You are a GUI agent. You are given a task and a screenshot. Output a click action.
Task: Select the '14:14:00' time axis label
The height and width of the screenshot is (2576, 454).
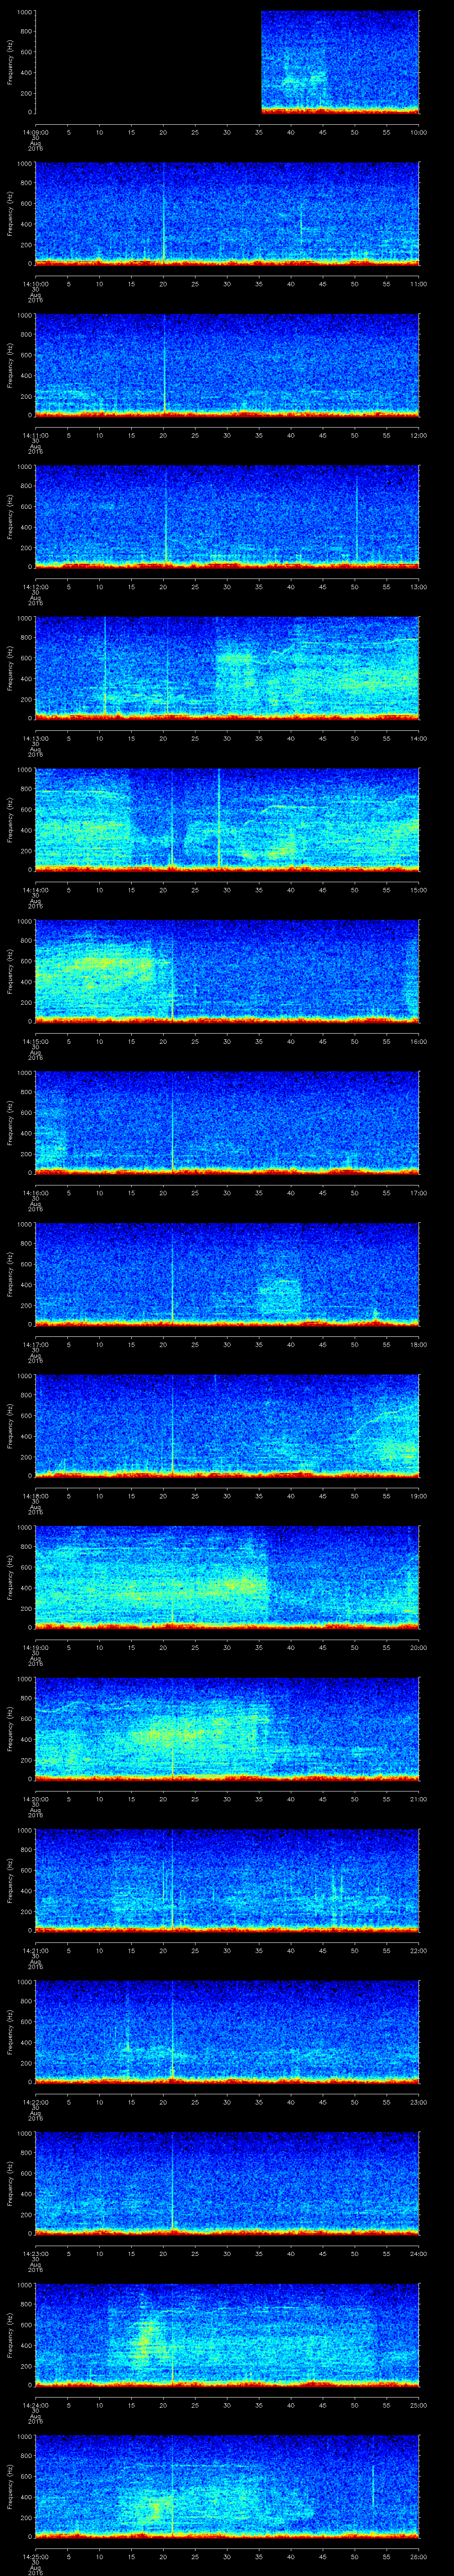tap(35, 890)
